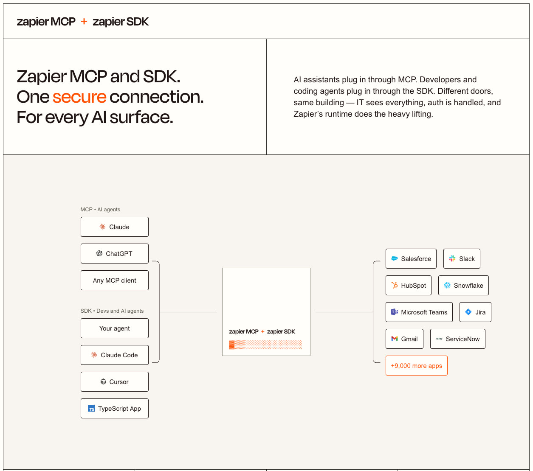
Task: Click the center zapier MCP + SDK card
Action: [x=266, y=312]
